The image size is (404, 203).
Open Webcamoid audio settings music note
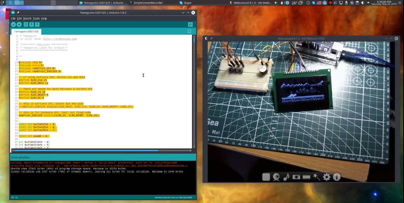286,177
